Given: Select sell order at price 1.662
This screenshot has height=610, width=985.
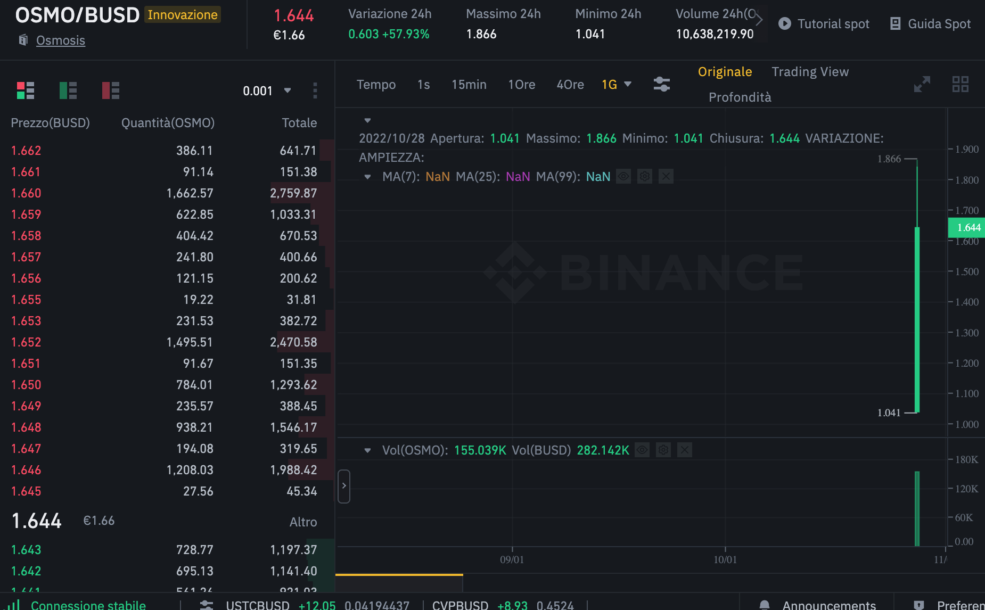Looking at the screenshot, I should tap(166, 151).
